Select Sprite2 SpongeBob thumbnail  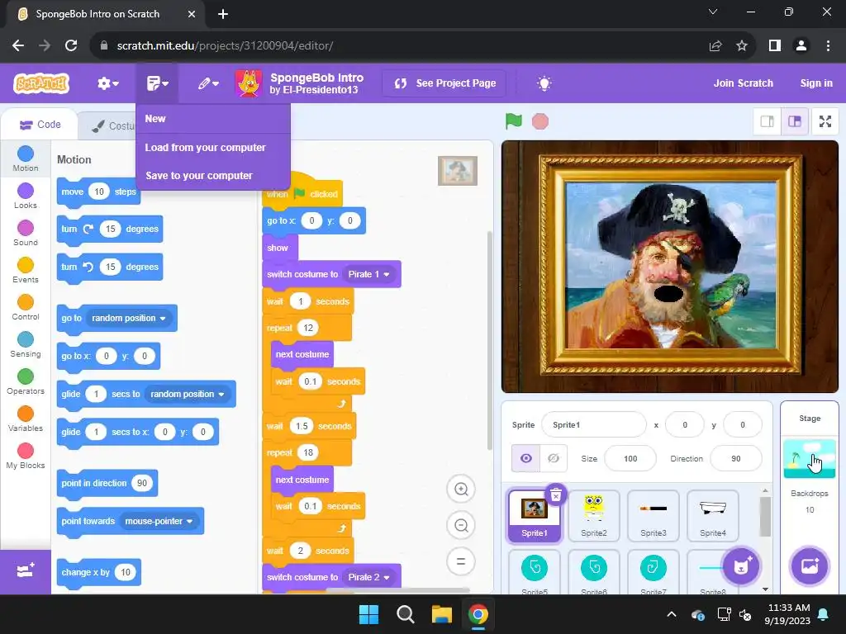[593, 515]
